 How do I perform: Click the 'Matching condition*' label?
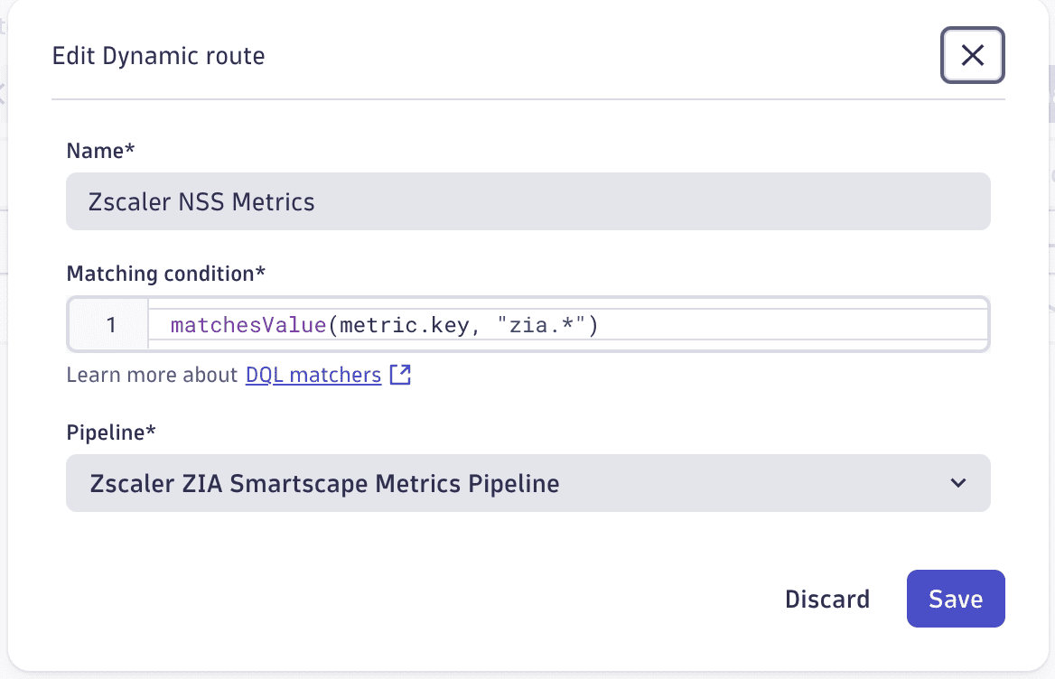pyautogui.click(x=166, y=274)
